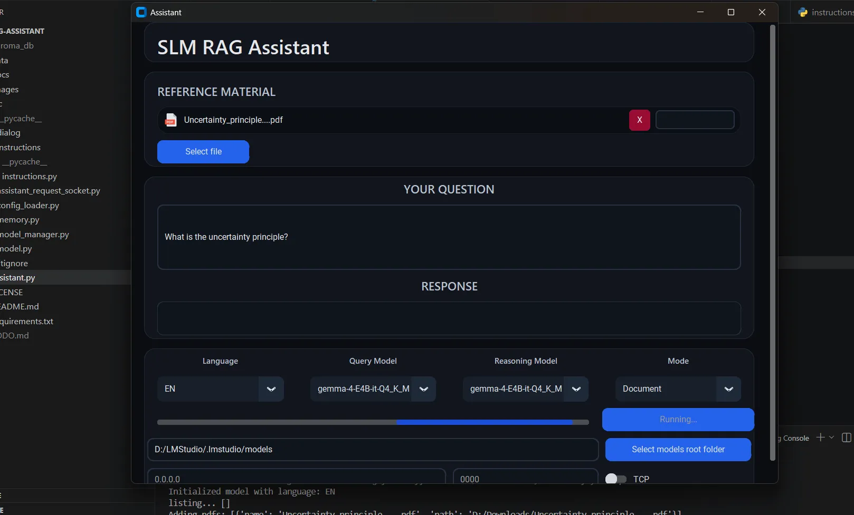Expand the docs folder in explorer

pos(5,75)
